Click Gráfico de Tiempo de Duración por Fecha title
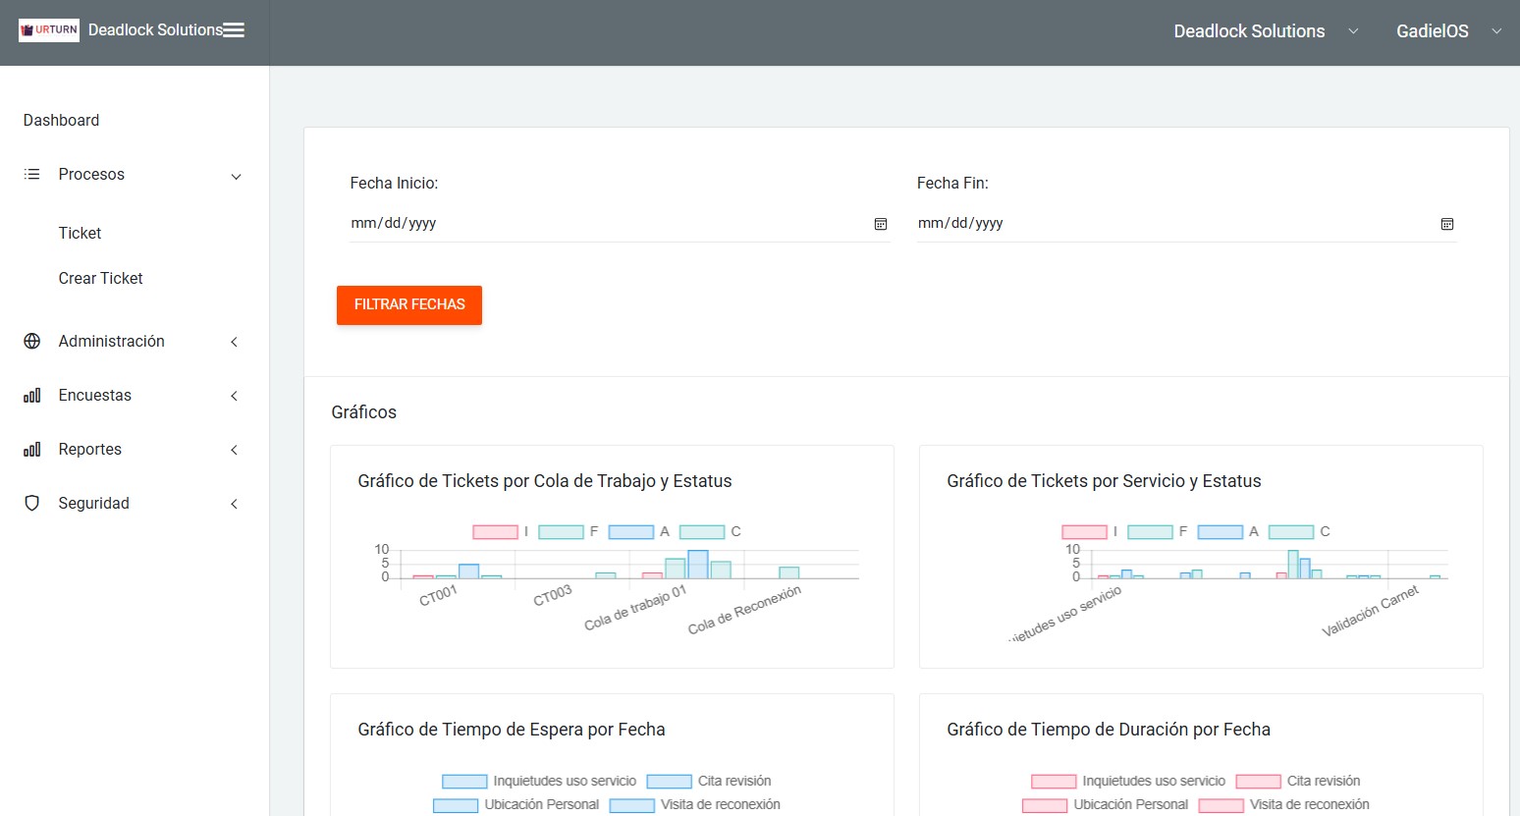Viewport: 1520px width, 816px height. (x=1109, y=730)
